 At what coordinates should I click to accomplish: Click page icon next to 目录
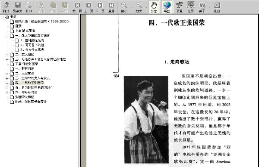12,26
